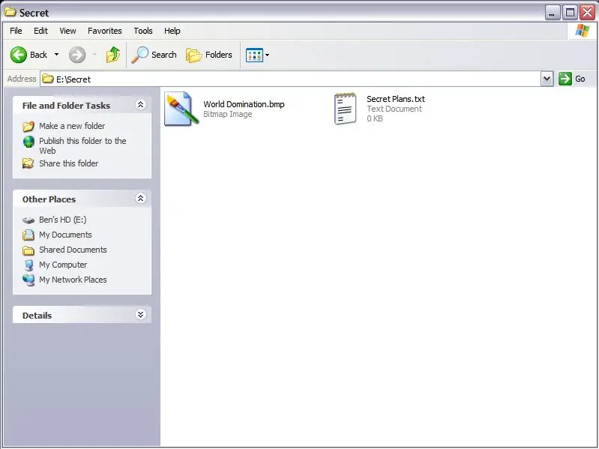Select the World Domination.bmp file icon
The image size is (599, 449).
click(x=181, y=109)
